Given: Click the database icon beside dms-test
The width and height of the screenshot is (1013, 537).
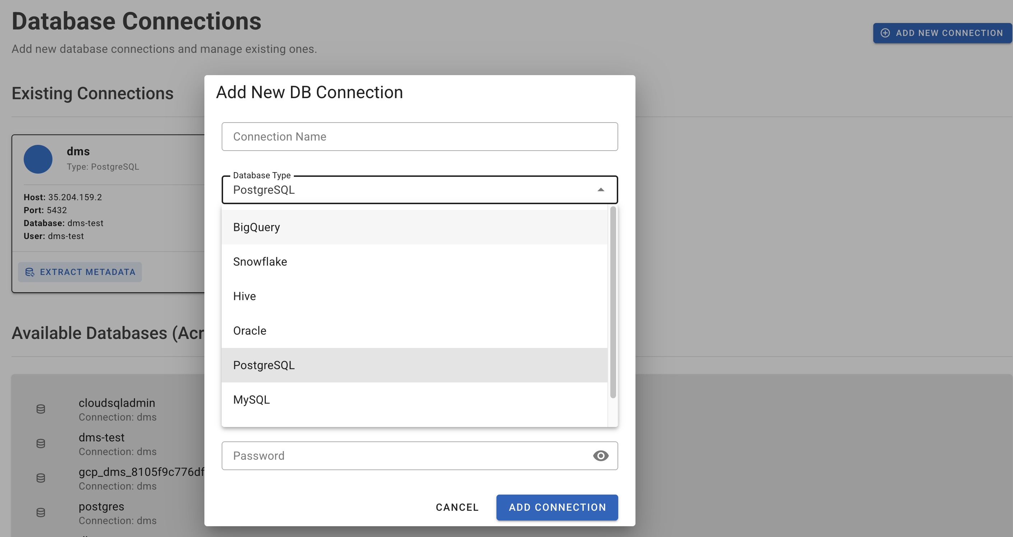Looking at the screenshot, I should pyautogui.click(x=41, y=444).
